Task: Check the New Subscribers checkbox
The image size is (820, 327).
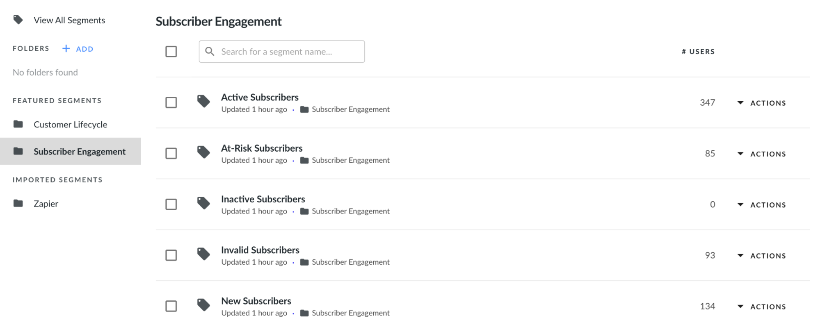Action: (x=171, y=306)
